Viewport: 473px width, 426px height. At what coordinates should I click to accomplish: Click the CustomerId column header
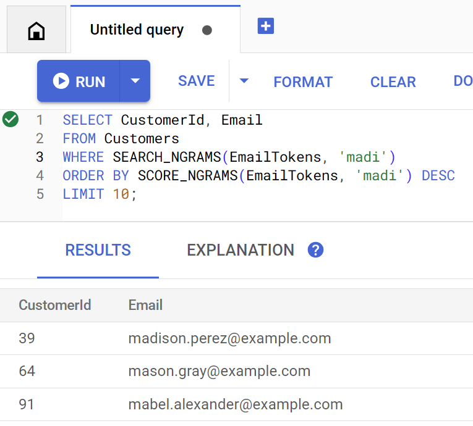pos(55,304)
